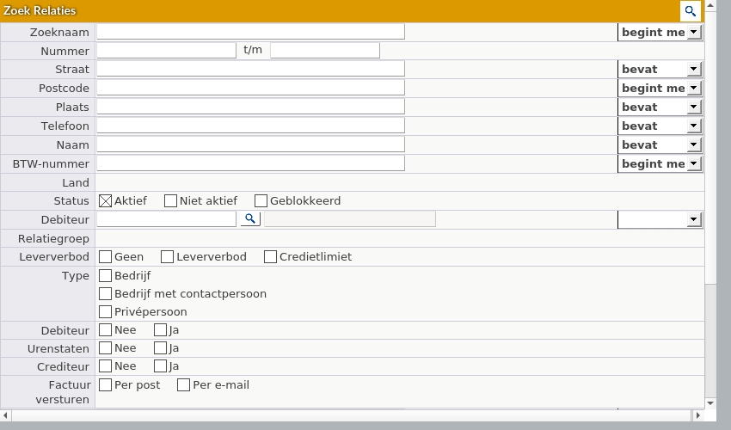Focus the Postcode input field
The width and height of the screenshot is (731, 430).
point(250,88)
